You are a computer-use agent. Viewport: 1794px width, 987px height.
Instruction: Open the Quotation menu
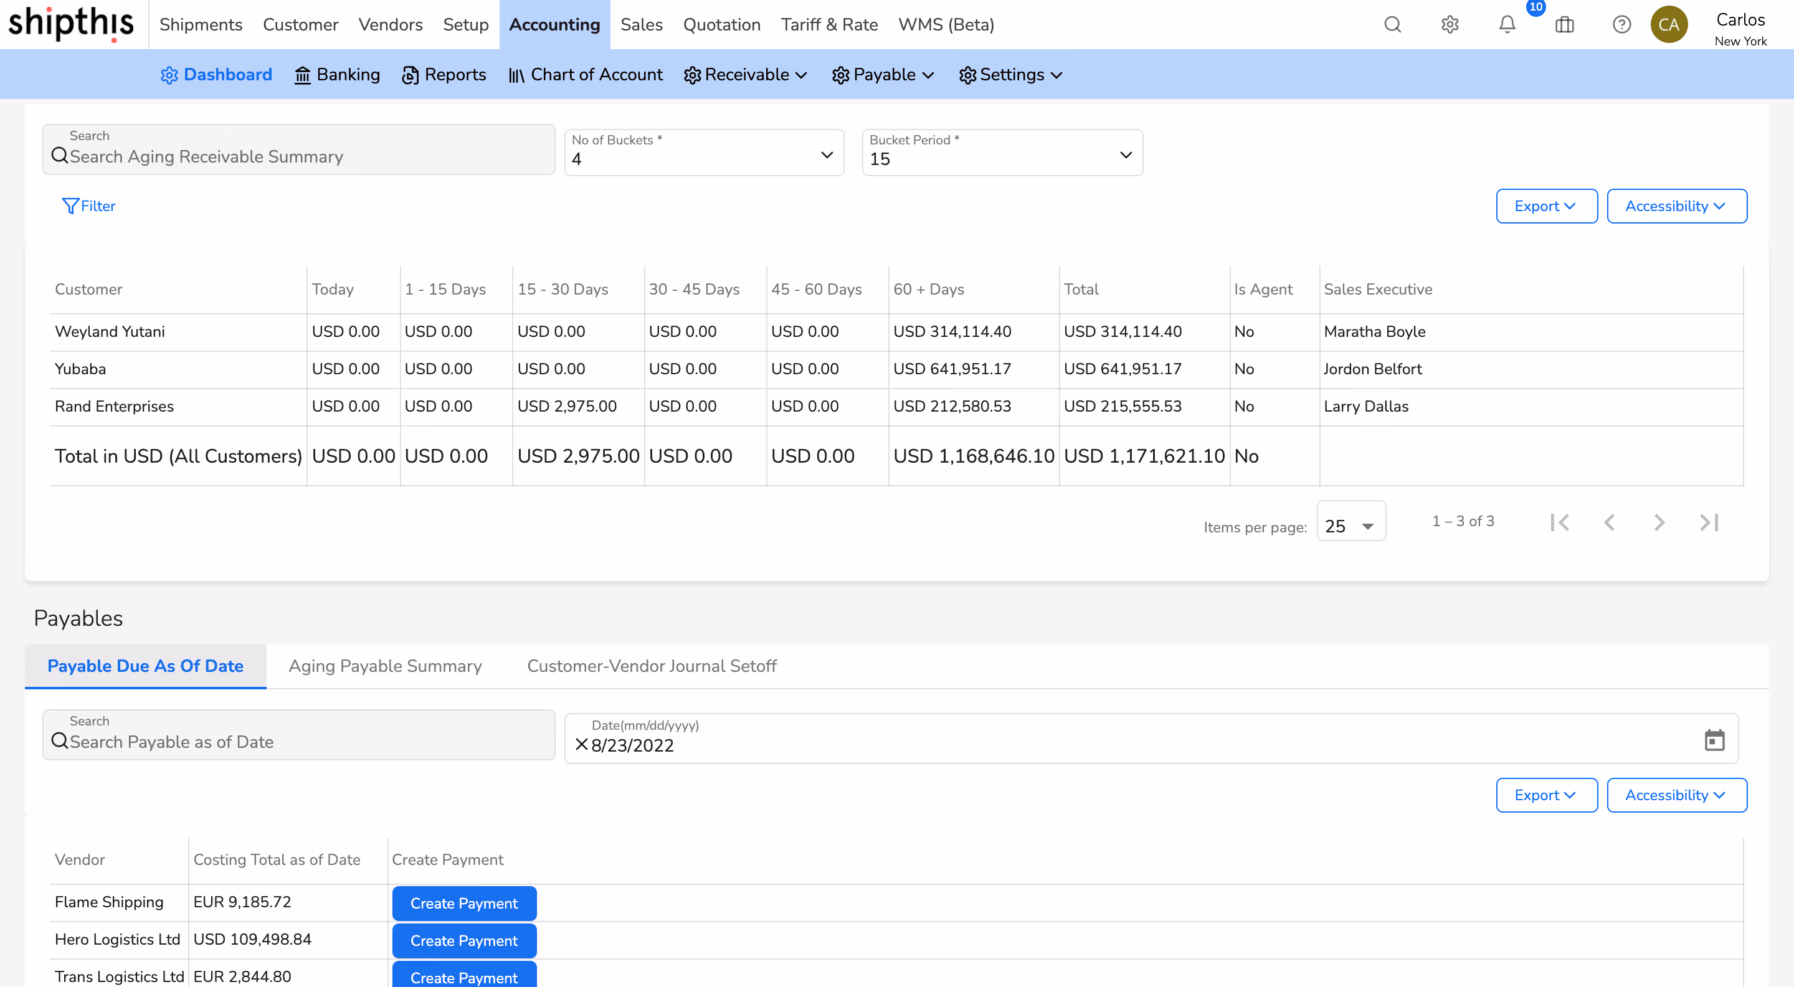[721, 24]
